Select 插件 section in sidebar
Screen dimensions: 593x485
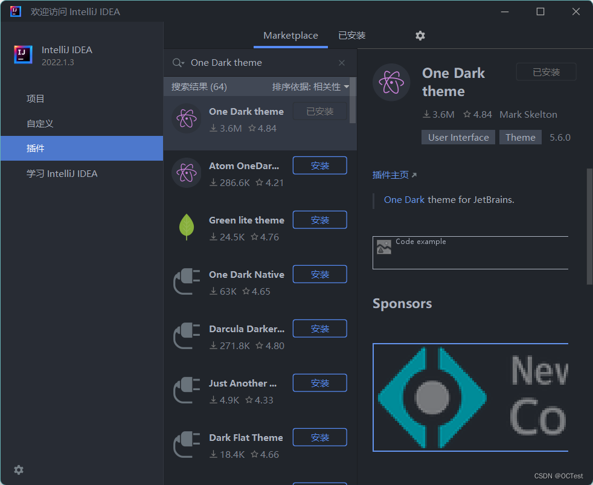[82, 149]
